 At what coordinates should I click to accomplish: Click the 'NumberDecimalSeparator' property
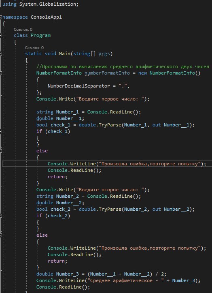click(x=78, y=86)
